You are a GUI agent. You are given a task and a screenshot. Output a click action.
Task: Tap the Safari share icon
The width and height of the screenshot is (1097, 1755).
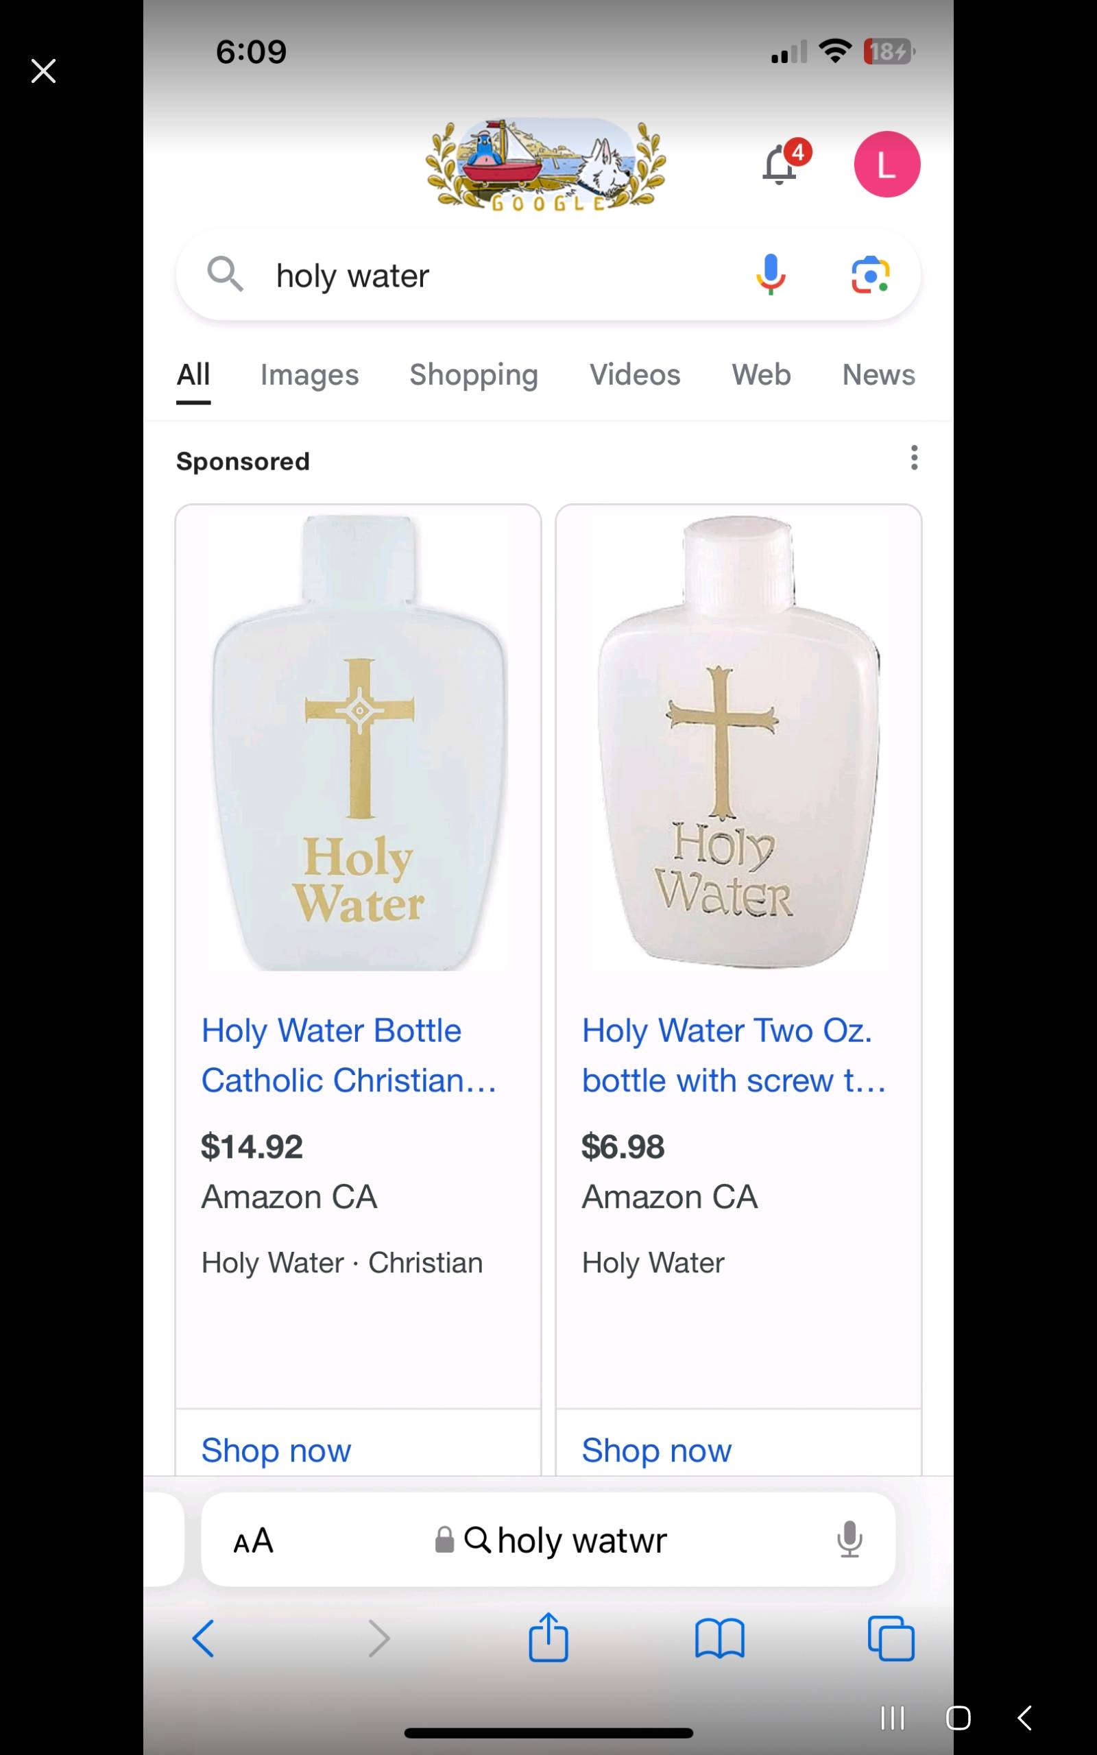548,1637
